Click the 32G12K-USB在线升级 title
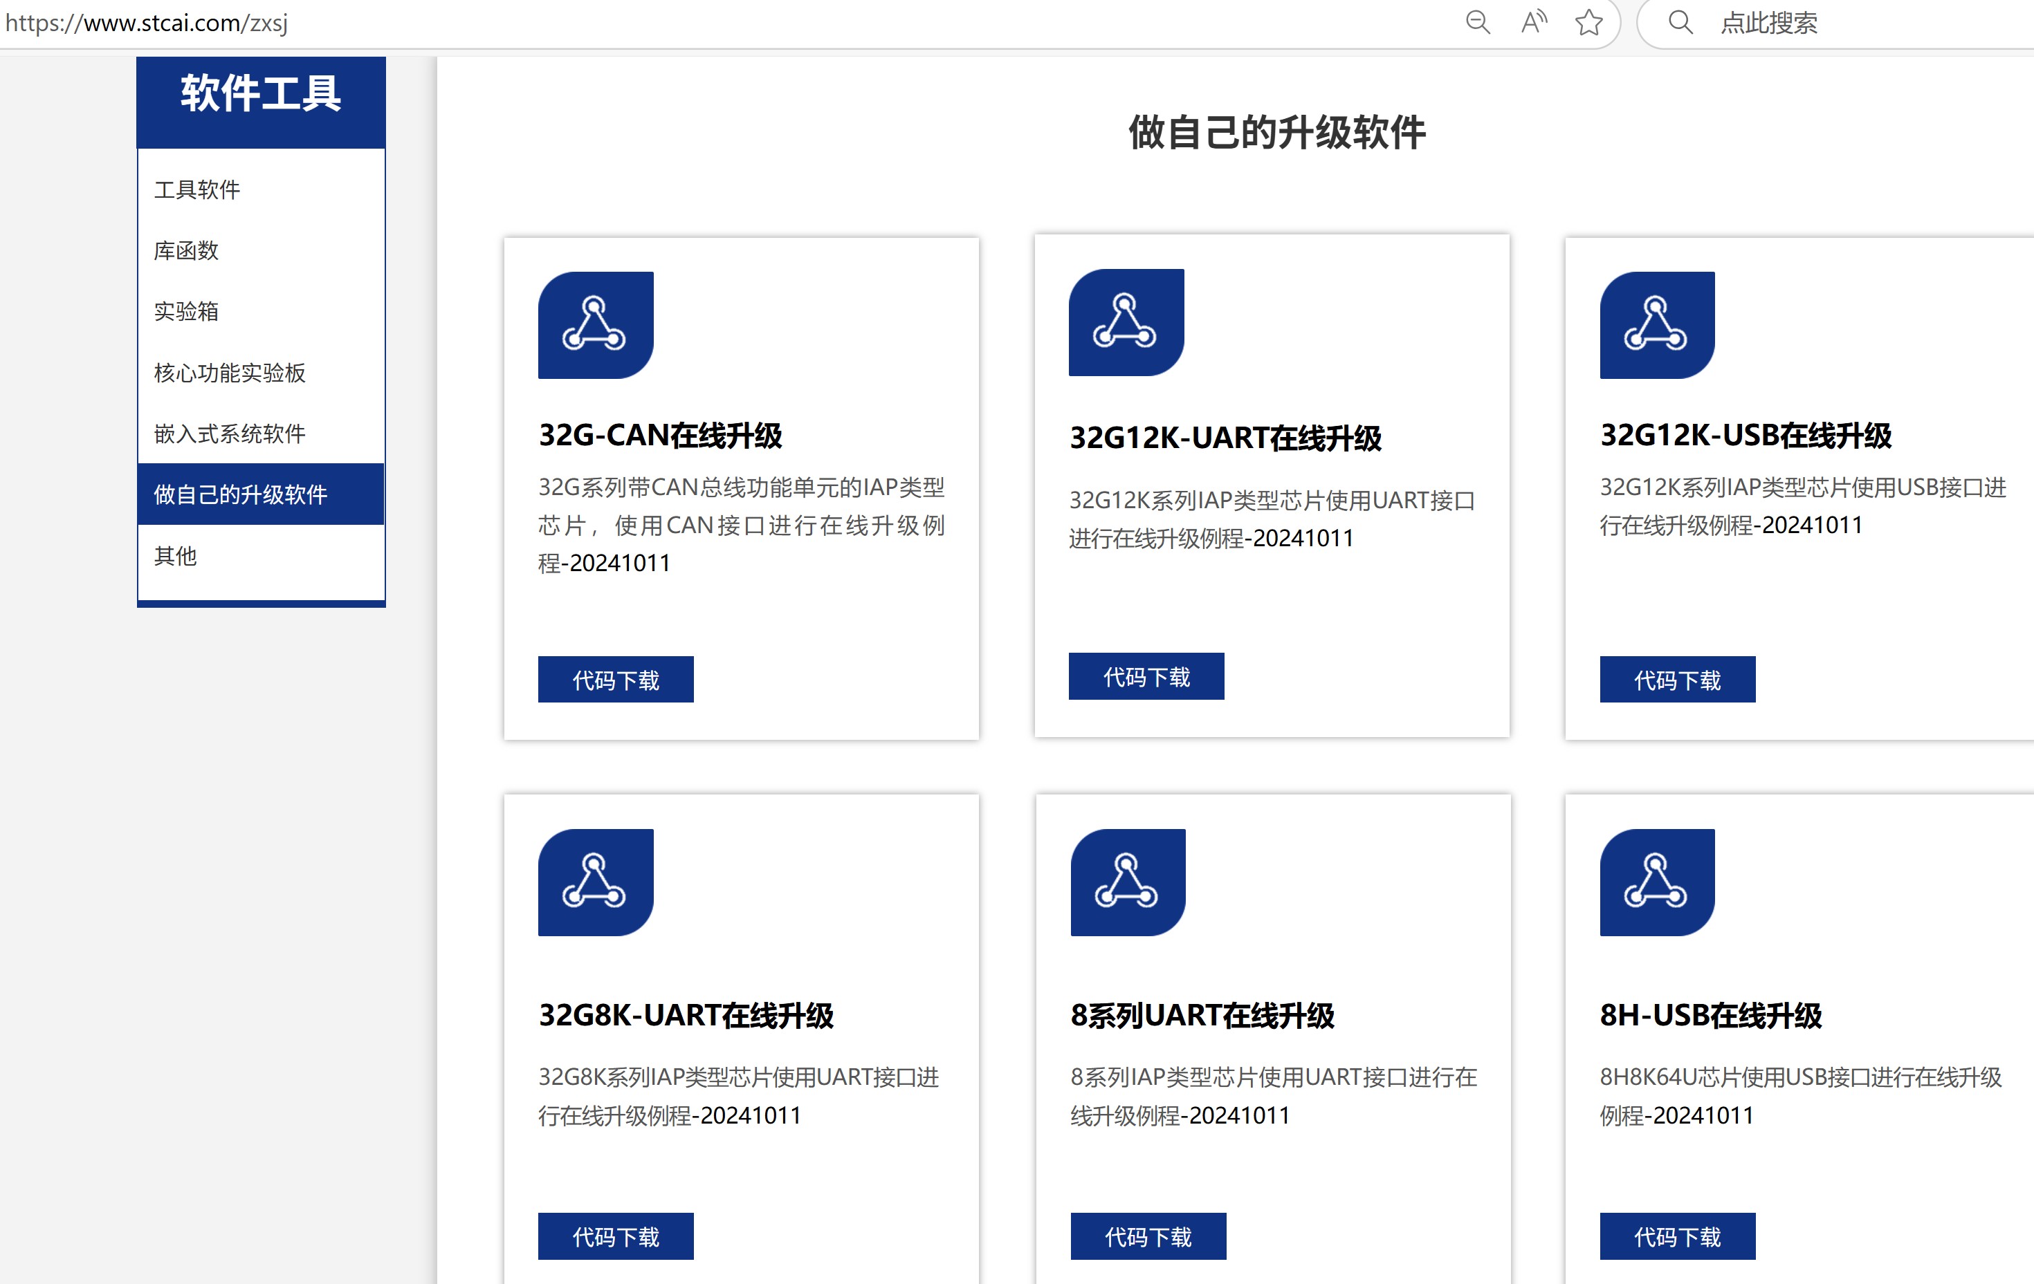 [x=1746, y=435]
